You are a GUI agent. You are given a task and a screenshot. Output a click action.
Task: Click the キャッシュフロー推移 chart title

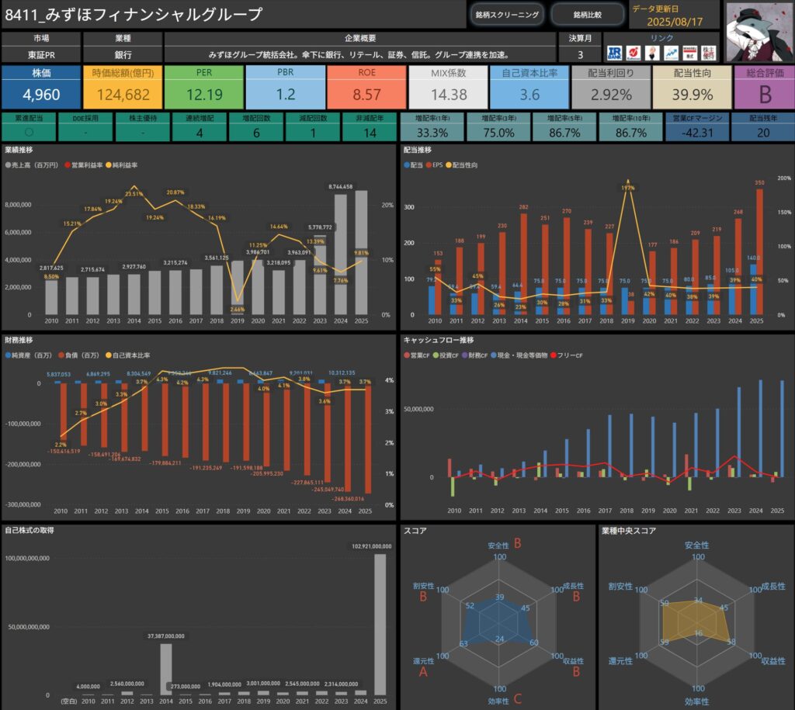[439, 340]
